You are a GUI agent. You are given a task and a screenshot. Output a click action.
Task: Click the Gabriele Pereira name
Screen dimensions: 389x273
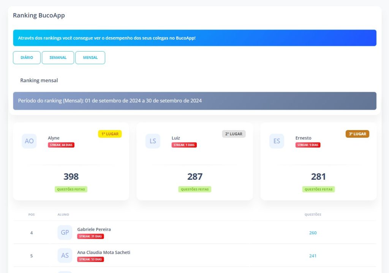pyautogui.click(x=94, y=229)
